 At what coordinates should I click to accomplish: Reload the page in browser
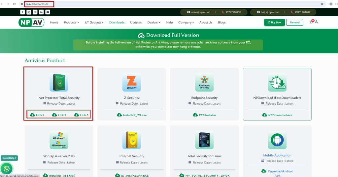[x=14, y=4]
